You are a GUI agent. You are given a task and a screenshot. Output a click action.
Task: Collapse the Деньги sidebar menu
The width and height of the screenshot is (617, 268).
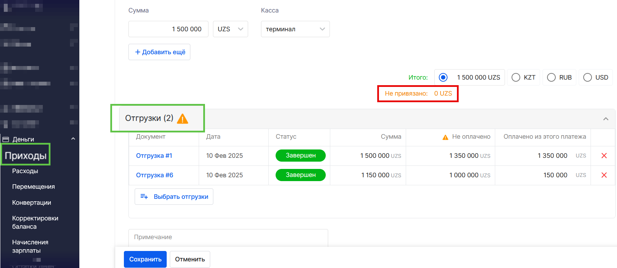pyautogui.click(x=73, y=139)
